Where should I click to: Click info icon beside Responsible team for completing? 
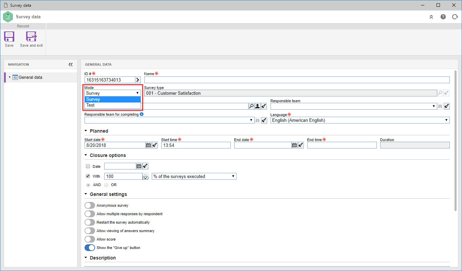coord(142,114)
